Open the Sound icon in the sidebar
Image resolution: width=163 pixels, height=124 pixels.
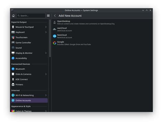point(13,48)
